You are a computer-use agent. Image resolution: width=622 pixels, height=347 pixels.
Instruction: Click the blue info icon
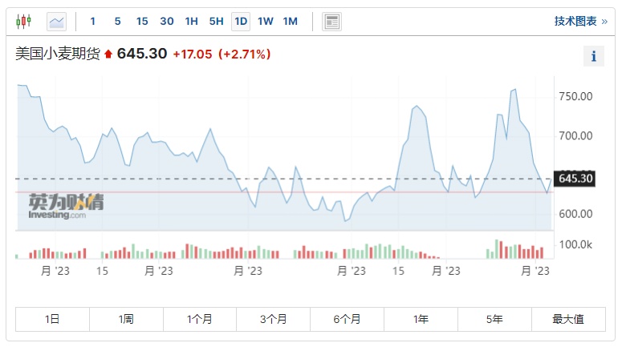coord(593,56)
